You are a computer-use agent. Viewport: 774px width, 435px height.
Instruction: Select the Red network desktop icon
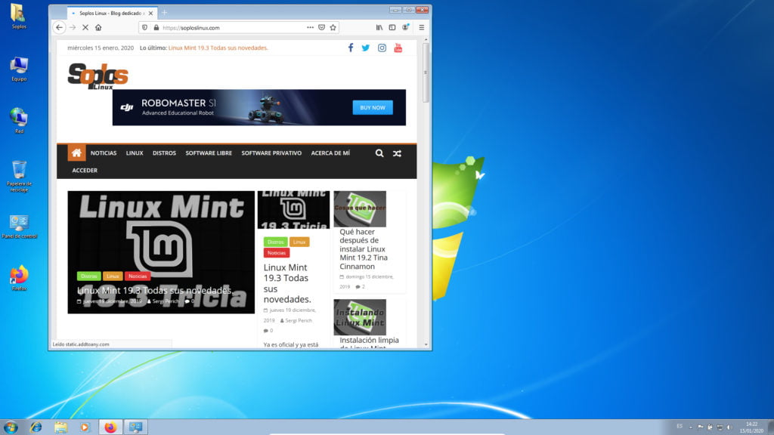(x=19, y=121)
